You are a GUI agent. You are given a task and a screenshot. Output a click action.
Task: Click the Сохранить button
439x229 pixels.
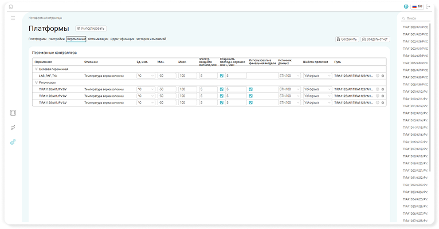coord(347,39)
